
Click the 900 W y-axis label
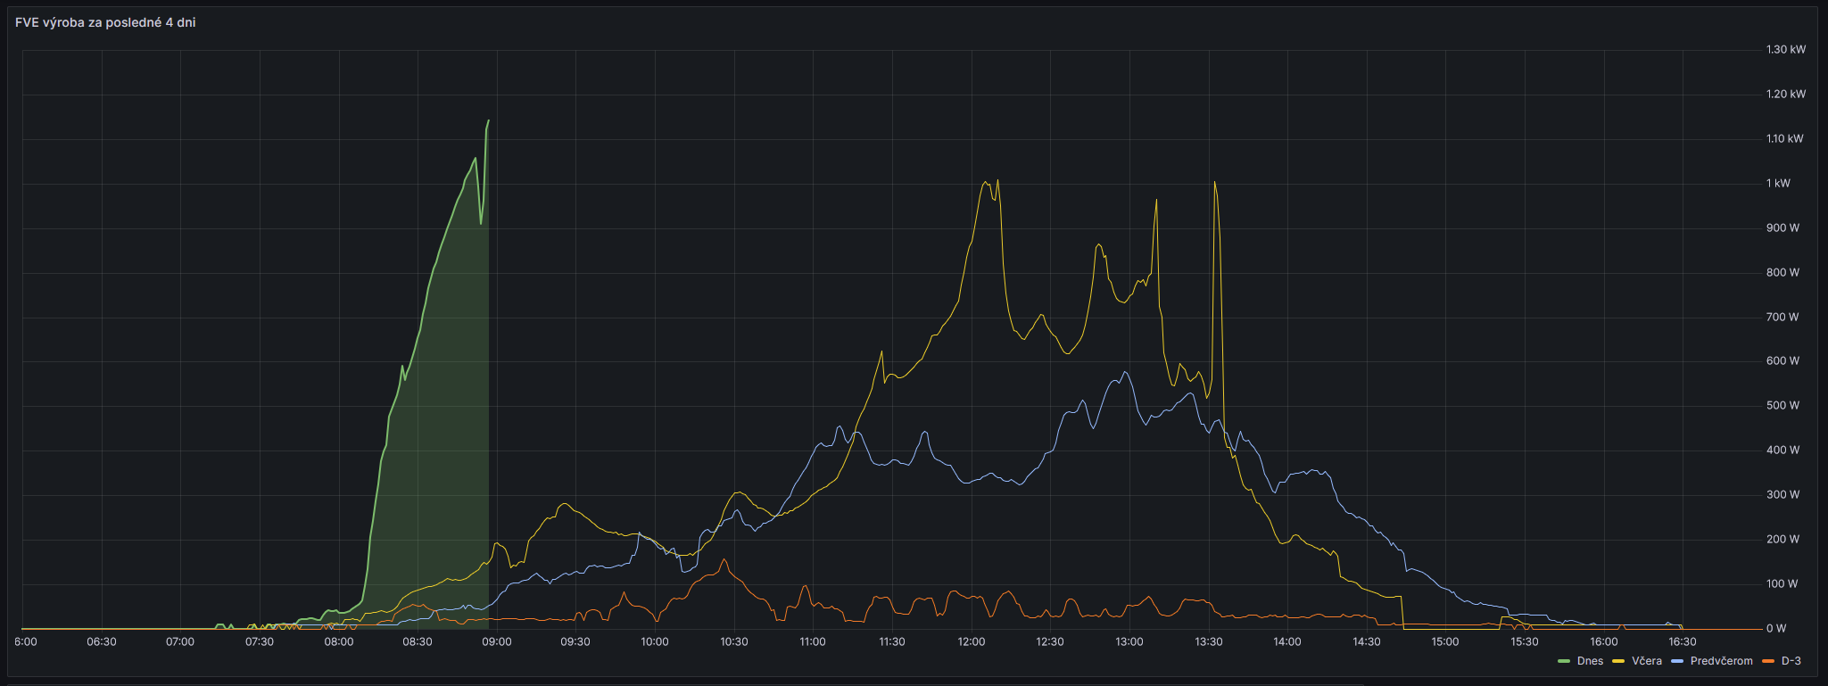[x=1783, y=228]
